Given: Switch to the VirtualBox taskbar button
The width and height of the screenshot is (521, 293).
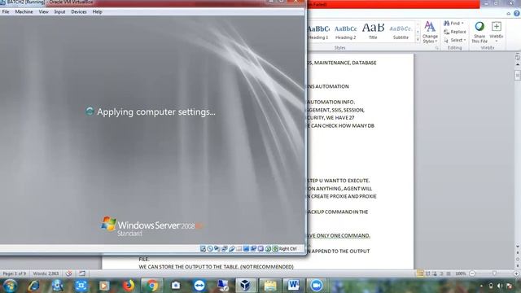Looking at the screenshot, I should pyautogui.click(x=246, y=286).
